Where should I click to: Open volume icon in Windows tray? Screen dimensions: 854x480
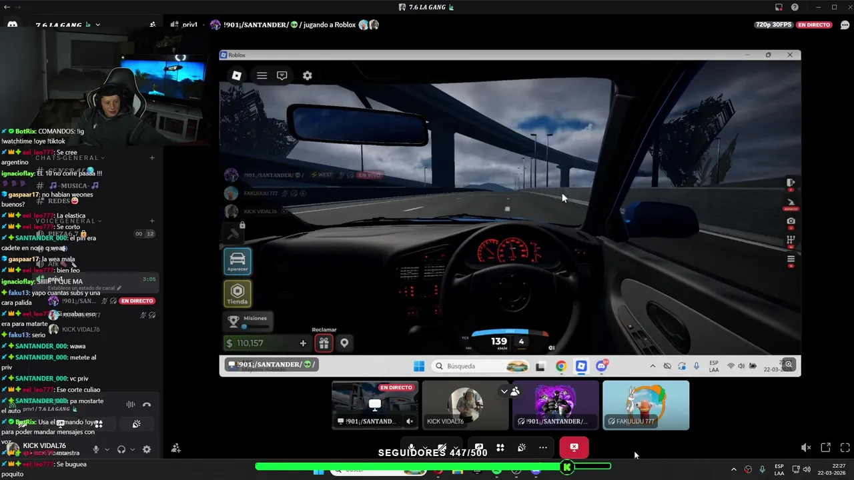807,469
